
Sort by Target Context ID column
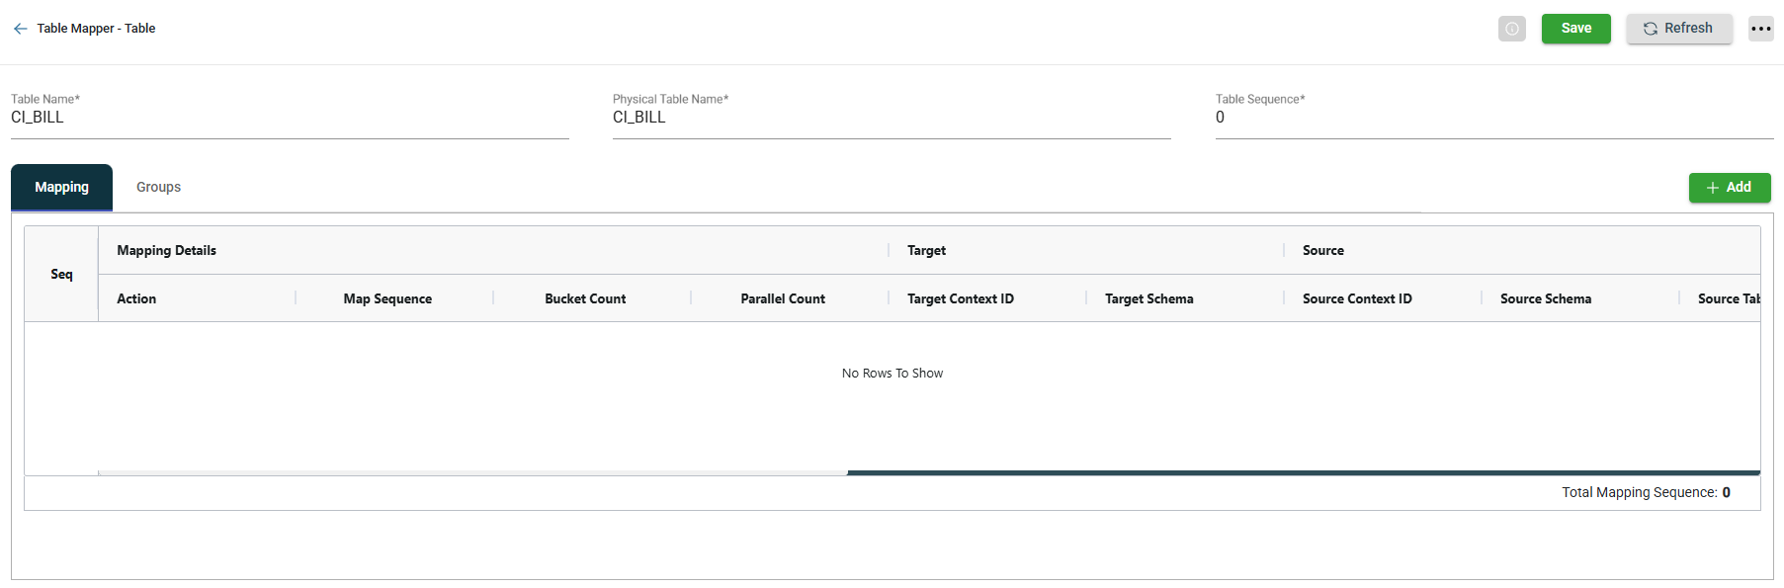pyautogui.click(x=960, y=299)
